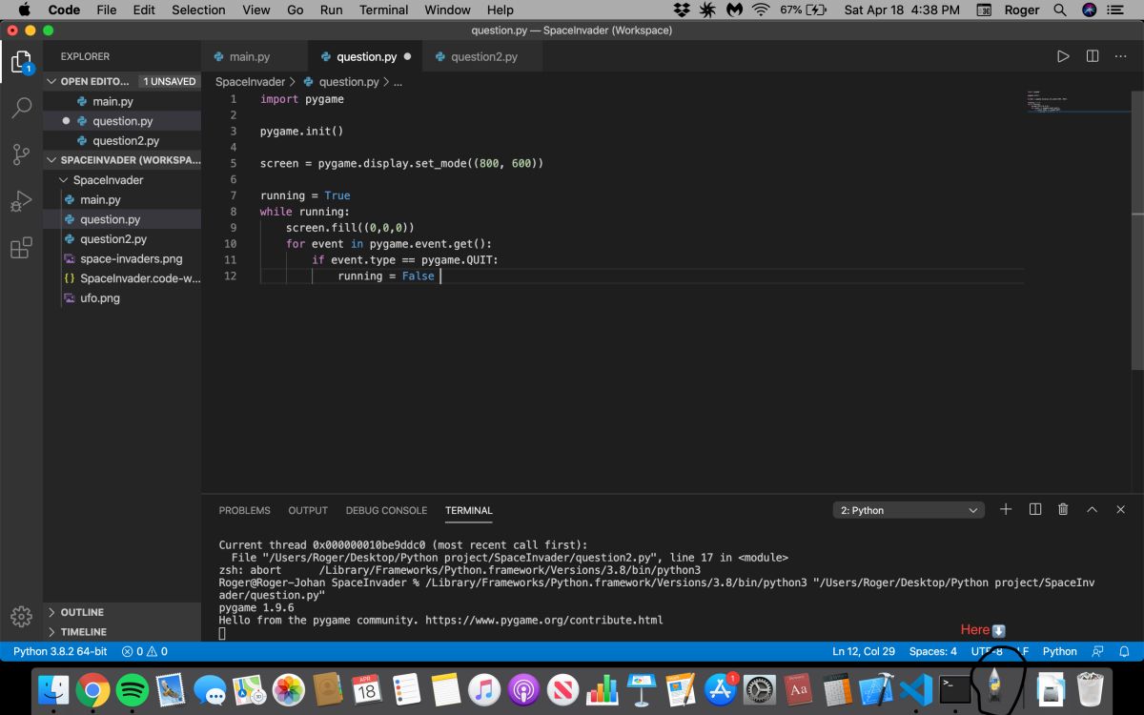Click the SpaceInvader breadcrumb
This screenshot has width=1144, height=715.
pos(250,82)
